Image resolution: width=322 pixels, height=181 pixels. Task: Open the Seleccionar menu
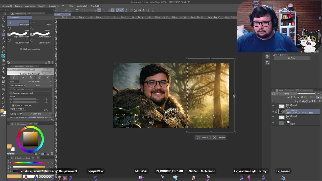pos(54,6)
